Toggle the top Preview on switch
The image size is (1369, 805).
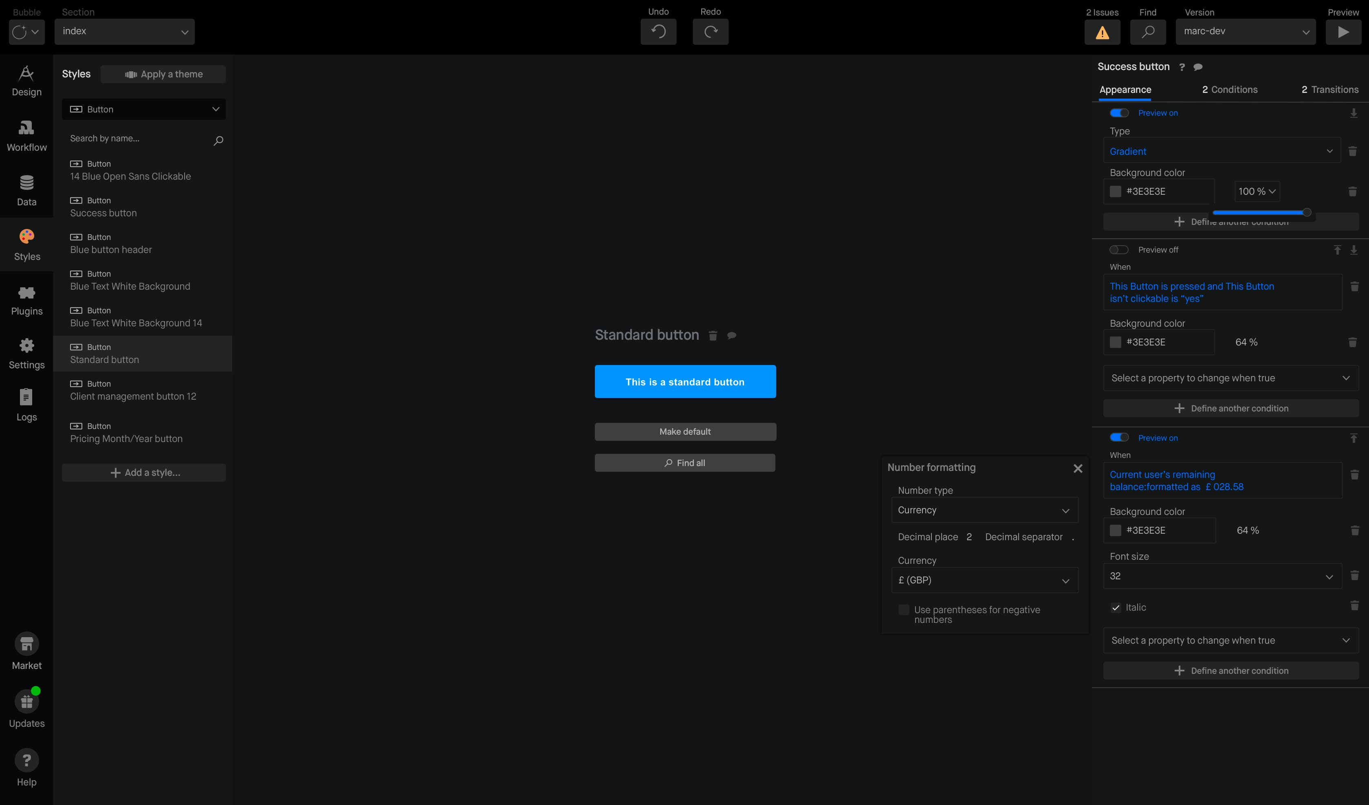[1118, 113]
